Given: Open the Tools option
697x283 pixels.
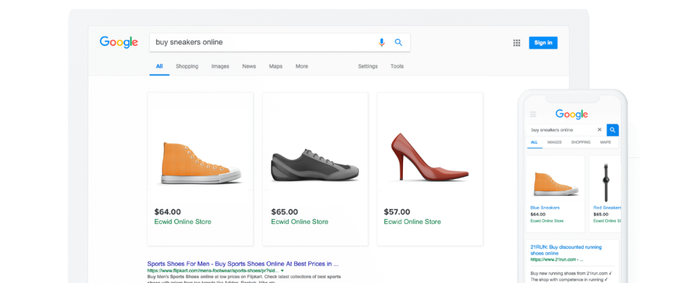Looking at the screenshot, I should pyautogui.click(x=397, y=66).
